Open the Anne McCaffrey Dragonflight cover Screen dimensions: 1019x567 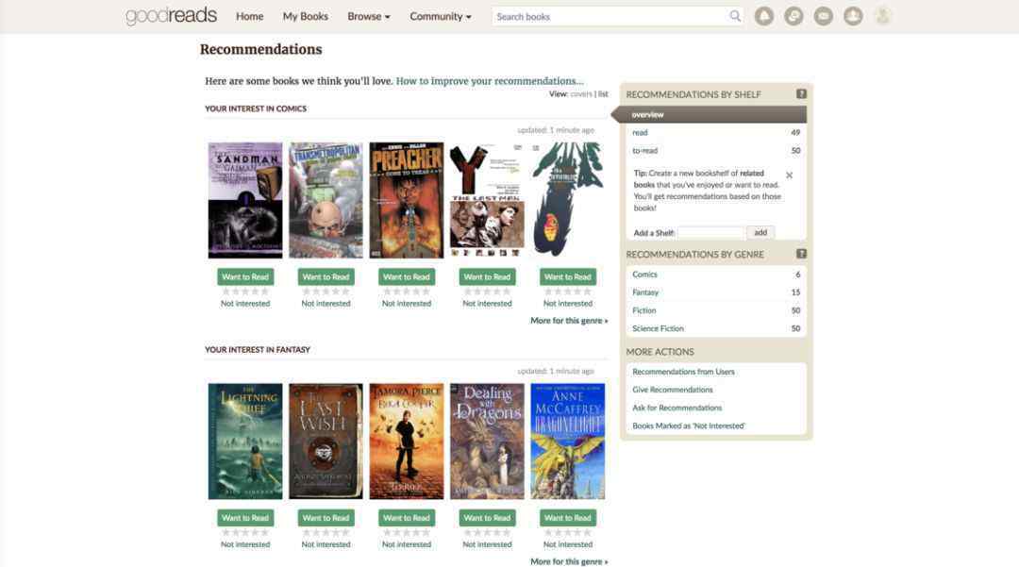tap(567, 441)
